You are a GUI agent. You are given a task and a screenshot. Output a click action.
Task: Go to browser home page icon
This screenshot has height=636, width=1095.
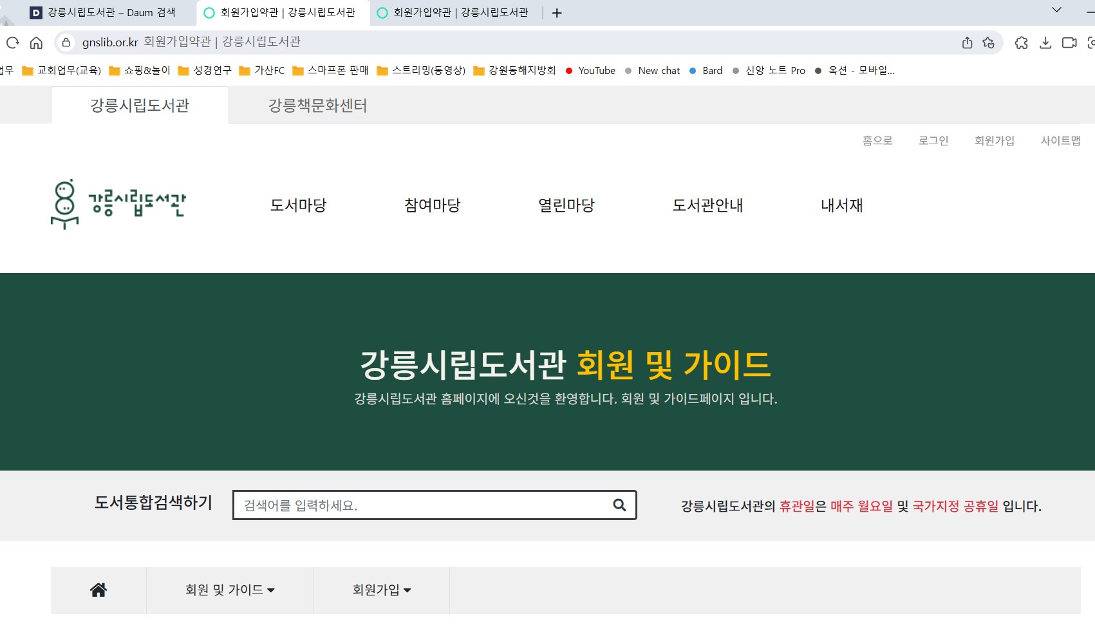[36, 43]
